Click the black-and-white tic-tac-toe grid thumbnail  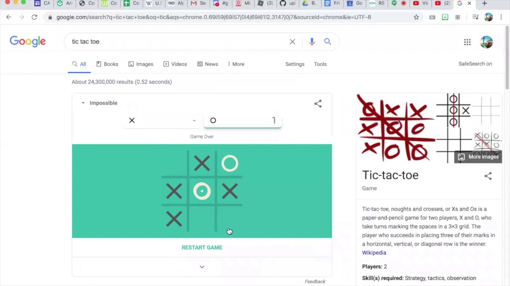click(454, 110)
